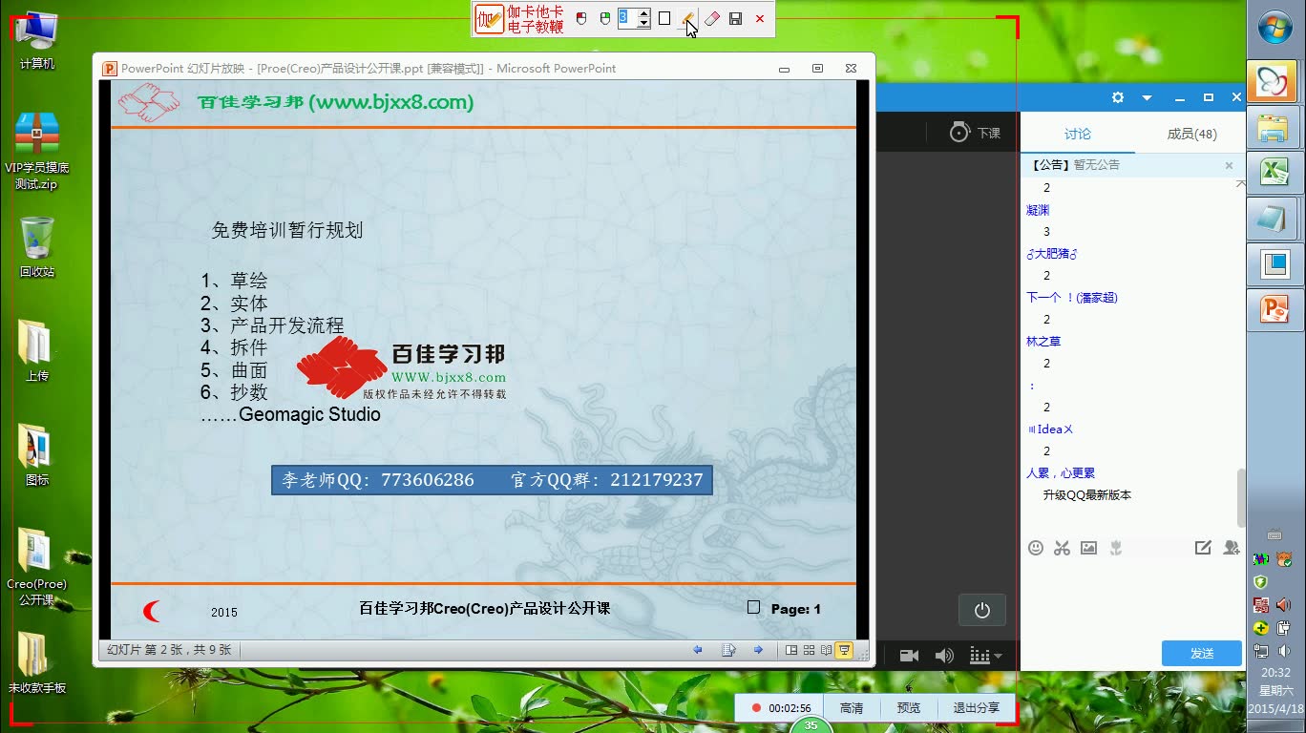Click the add member icon in chat
This screenshot has height=733, width=1306.
1232,548
